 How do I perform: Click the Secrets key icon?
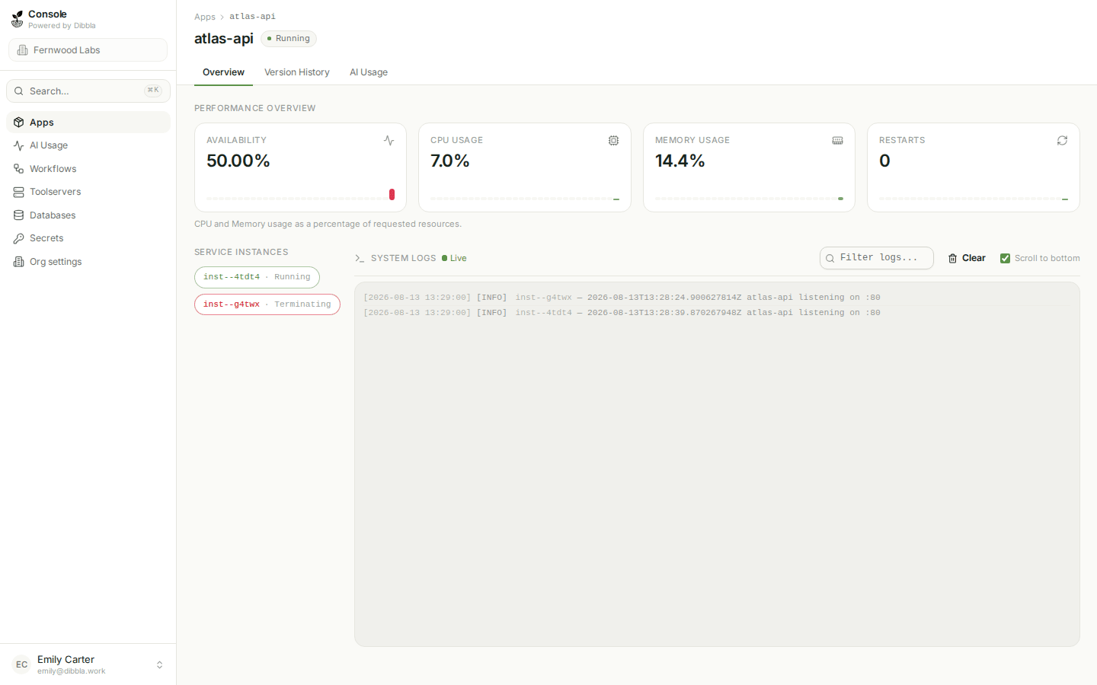click(19, 238)
